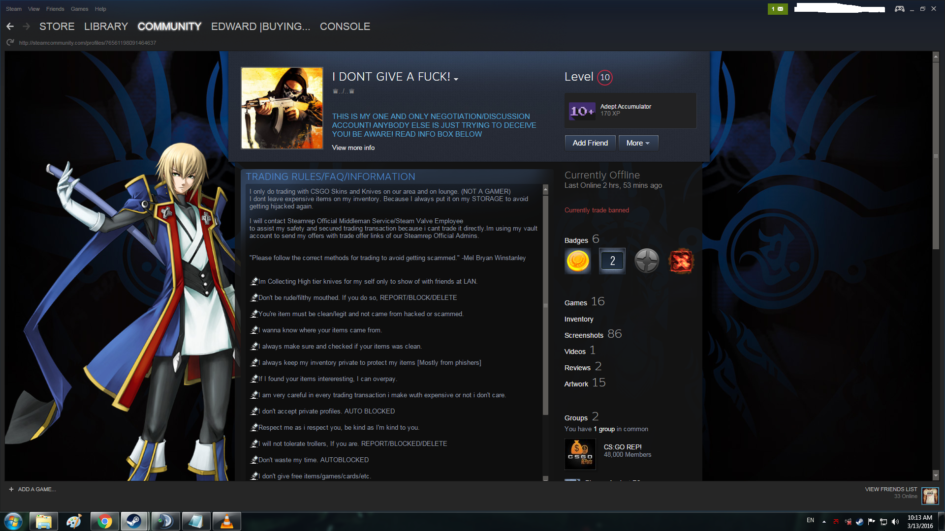Click the Add Friend button
Viewport: 945px width, 531px height.
(x=590, y=143)
